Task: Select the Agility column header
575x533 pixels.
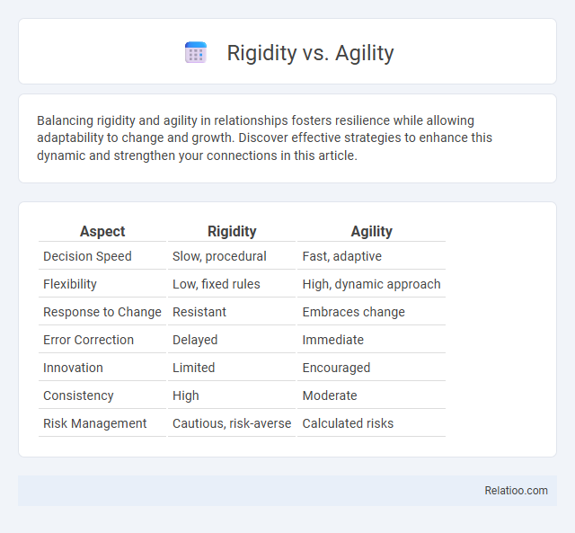Action: pyautogui.click(x=371, y=232)
